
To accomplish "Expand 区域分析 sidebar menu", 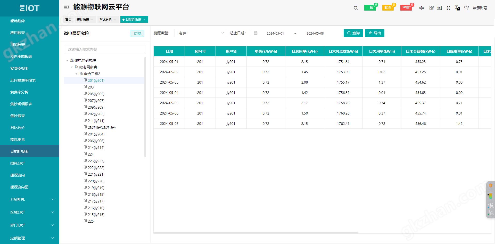I will coord(30,212).
